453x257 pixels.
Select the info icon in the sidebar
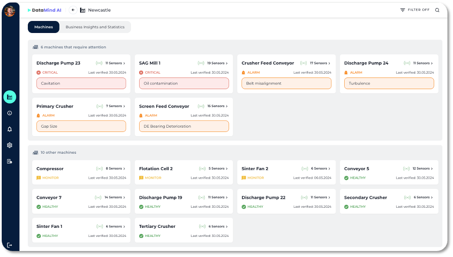pos(9,113)
